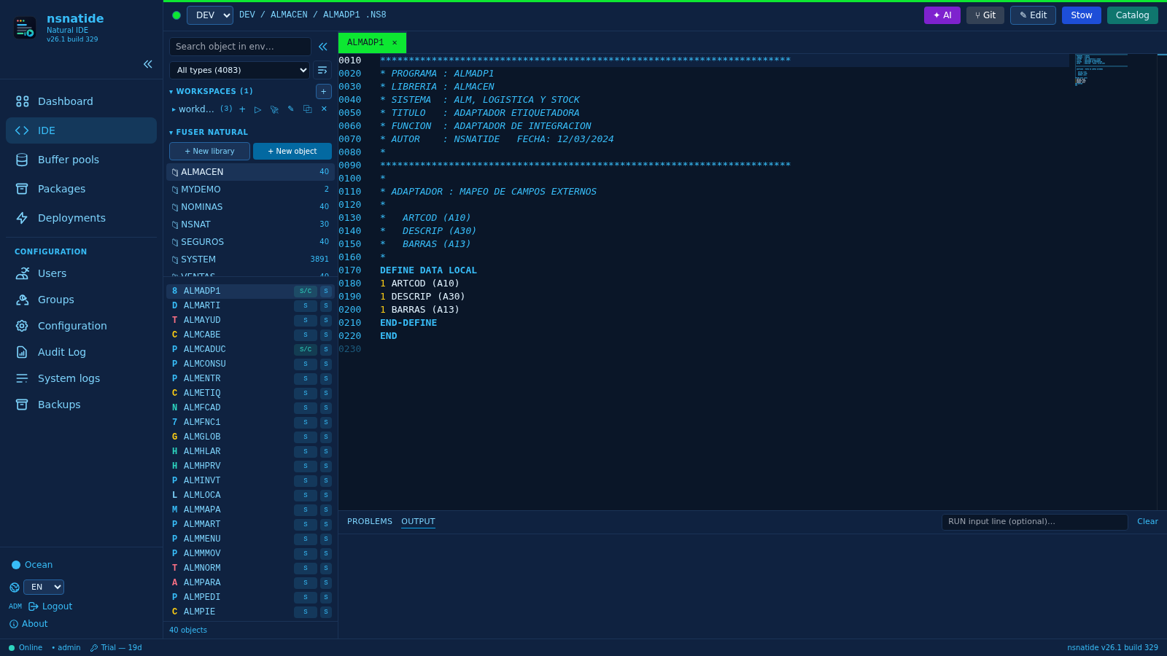Open the All types filter dropdown
Viewport: 1167px width, 656px height.
240,70
